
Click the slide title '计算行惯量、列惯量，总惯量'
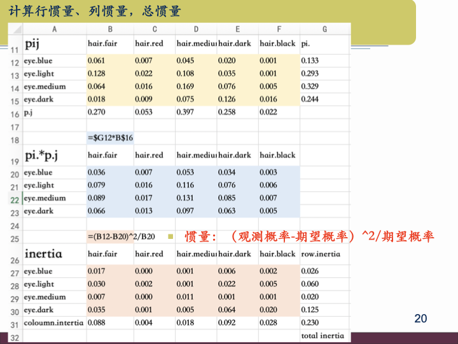pos(95,10)
